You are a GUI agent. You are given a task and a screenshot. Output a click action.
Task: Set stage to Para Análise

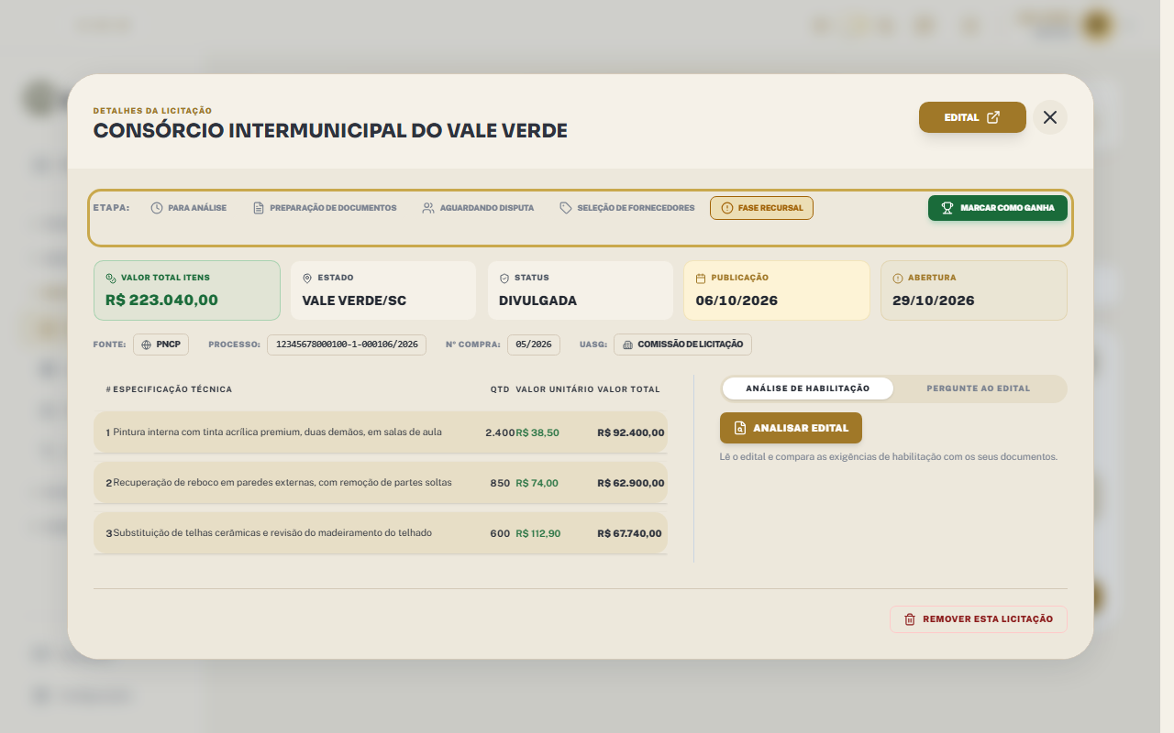(189, 208)
